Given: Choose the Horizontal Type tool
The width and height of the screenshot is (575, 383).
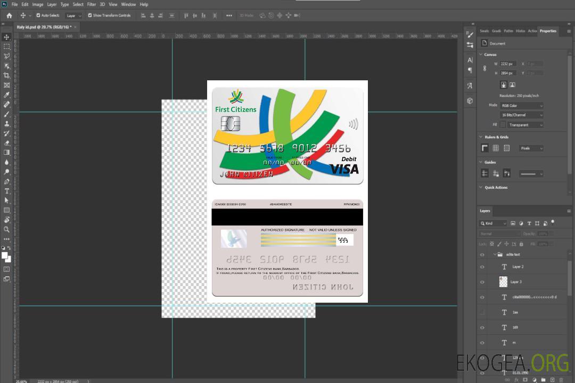Looking at the screenshot, I should (x=7, y=191).
